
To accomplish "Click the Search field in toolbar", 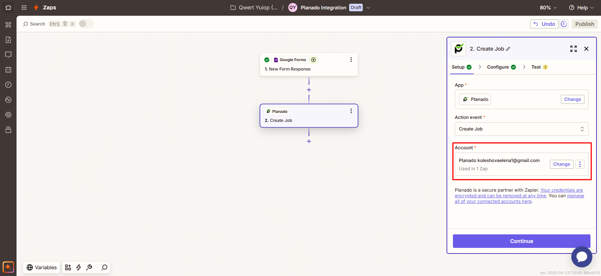I will tap(34, 24).
